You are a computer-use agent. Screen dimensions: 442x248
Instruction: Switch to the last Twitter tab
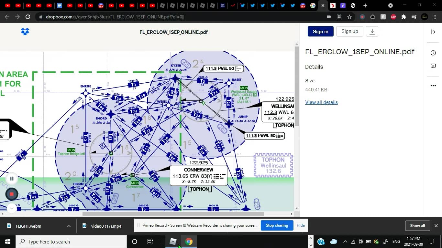(x=293, y=5)
